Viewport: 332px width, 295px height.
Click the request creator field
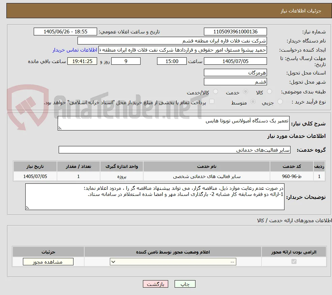(x=182, y=50)
